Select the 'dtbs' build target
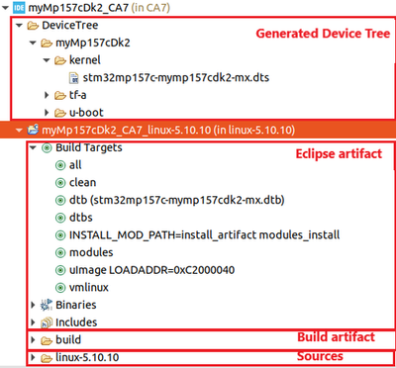396x368 pixels. pyautogui.click(x=81, y=218)
